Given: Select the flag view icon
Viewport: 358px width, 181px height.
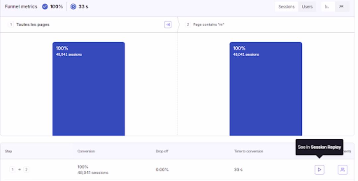Looking at the screenshot, I should pos(341,7).
